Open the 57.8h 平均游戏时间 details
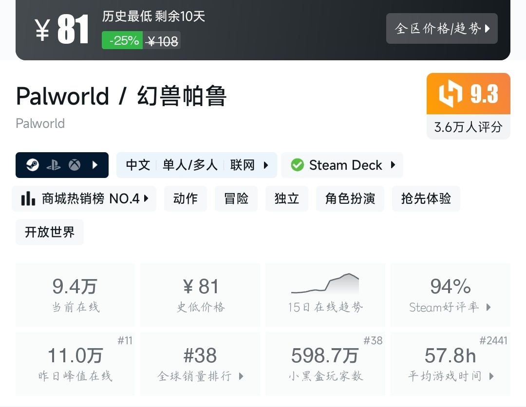The image size is (526, 407). click(x=451, y=364)
